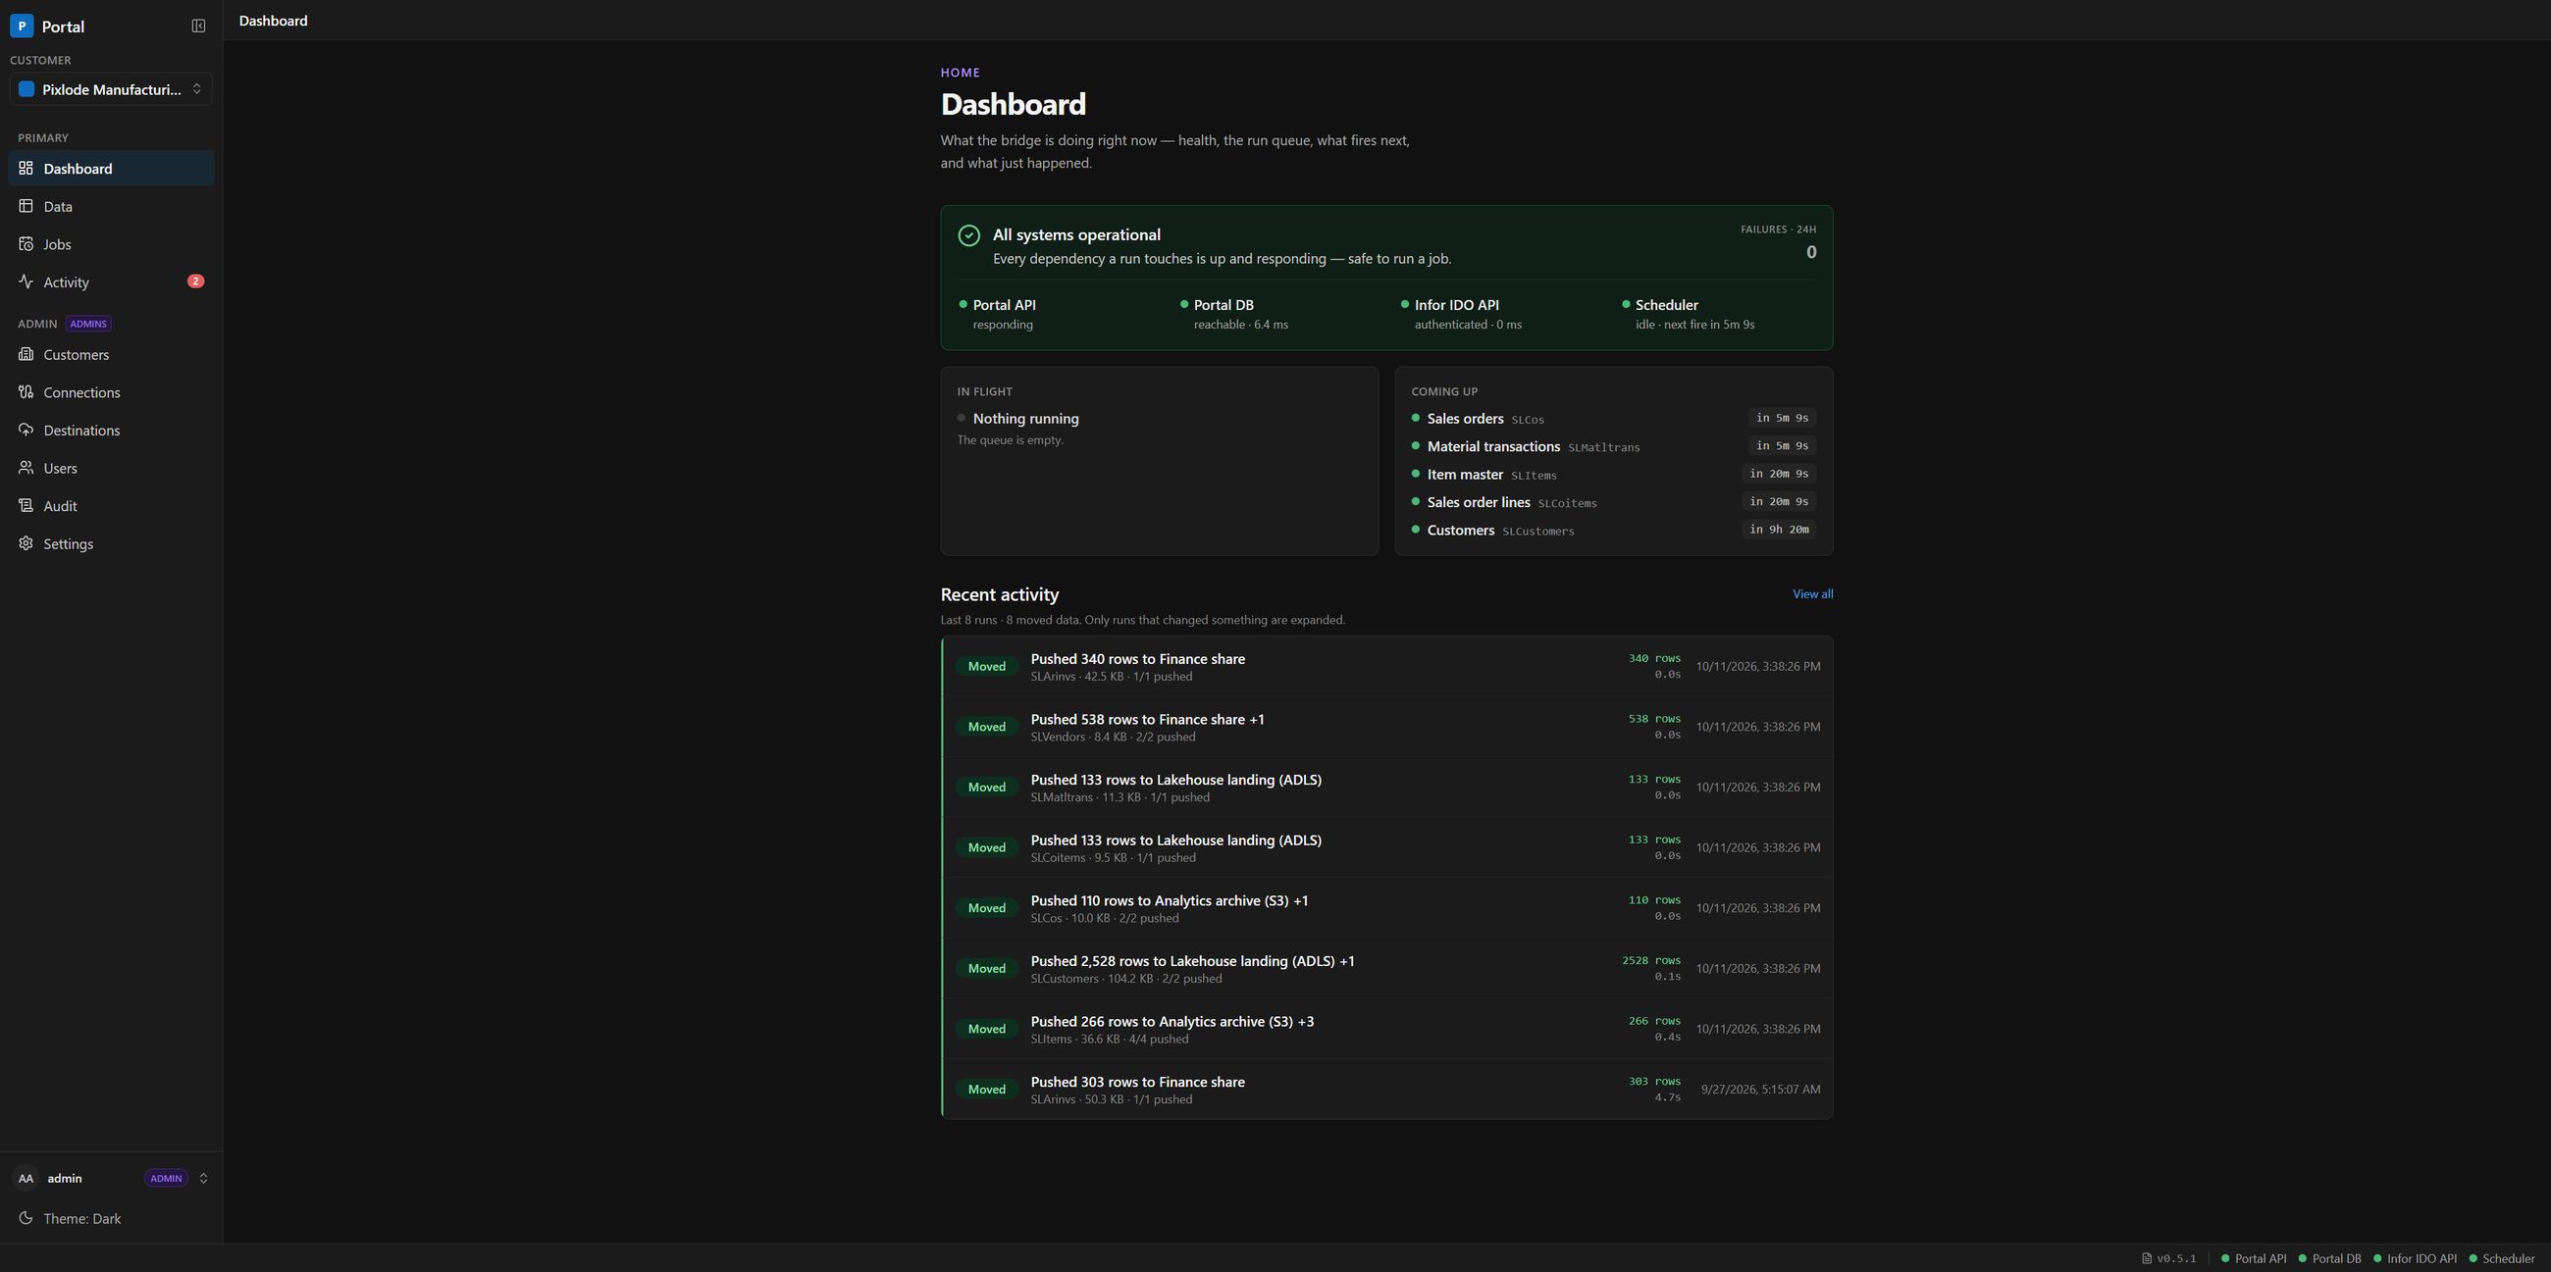The width and height of the screenshot is (2551, 1272).
Task: Click the AA admin avatar
Action: point(26,1178)
